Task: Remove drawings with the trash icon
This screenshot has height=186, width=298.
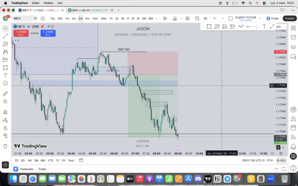Action: pyautogui.click(x=5, y=146)
